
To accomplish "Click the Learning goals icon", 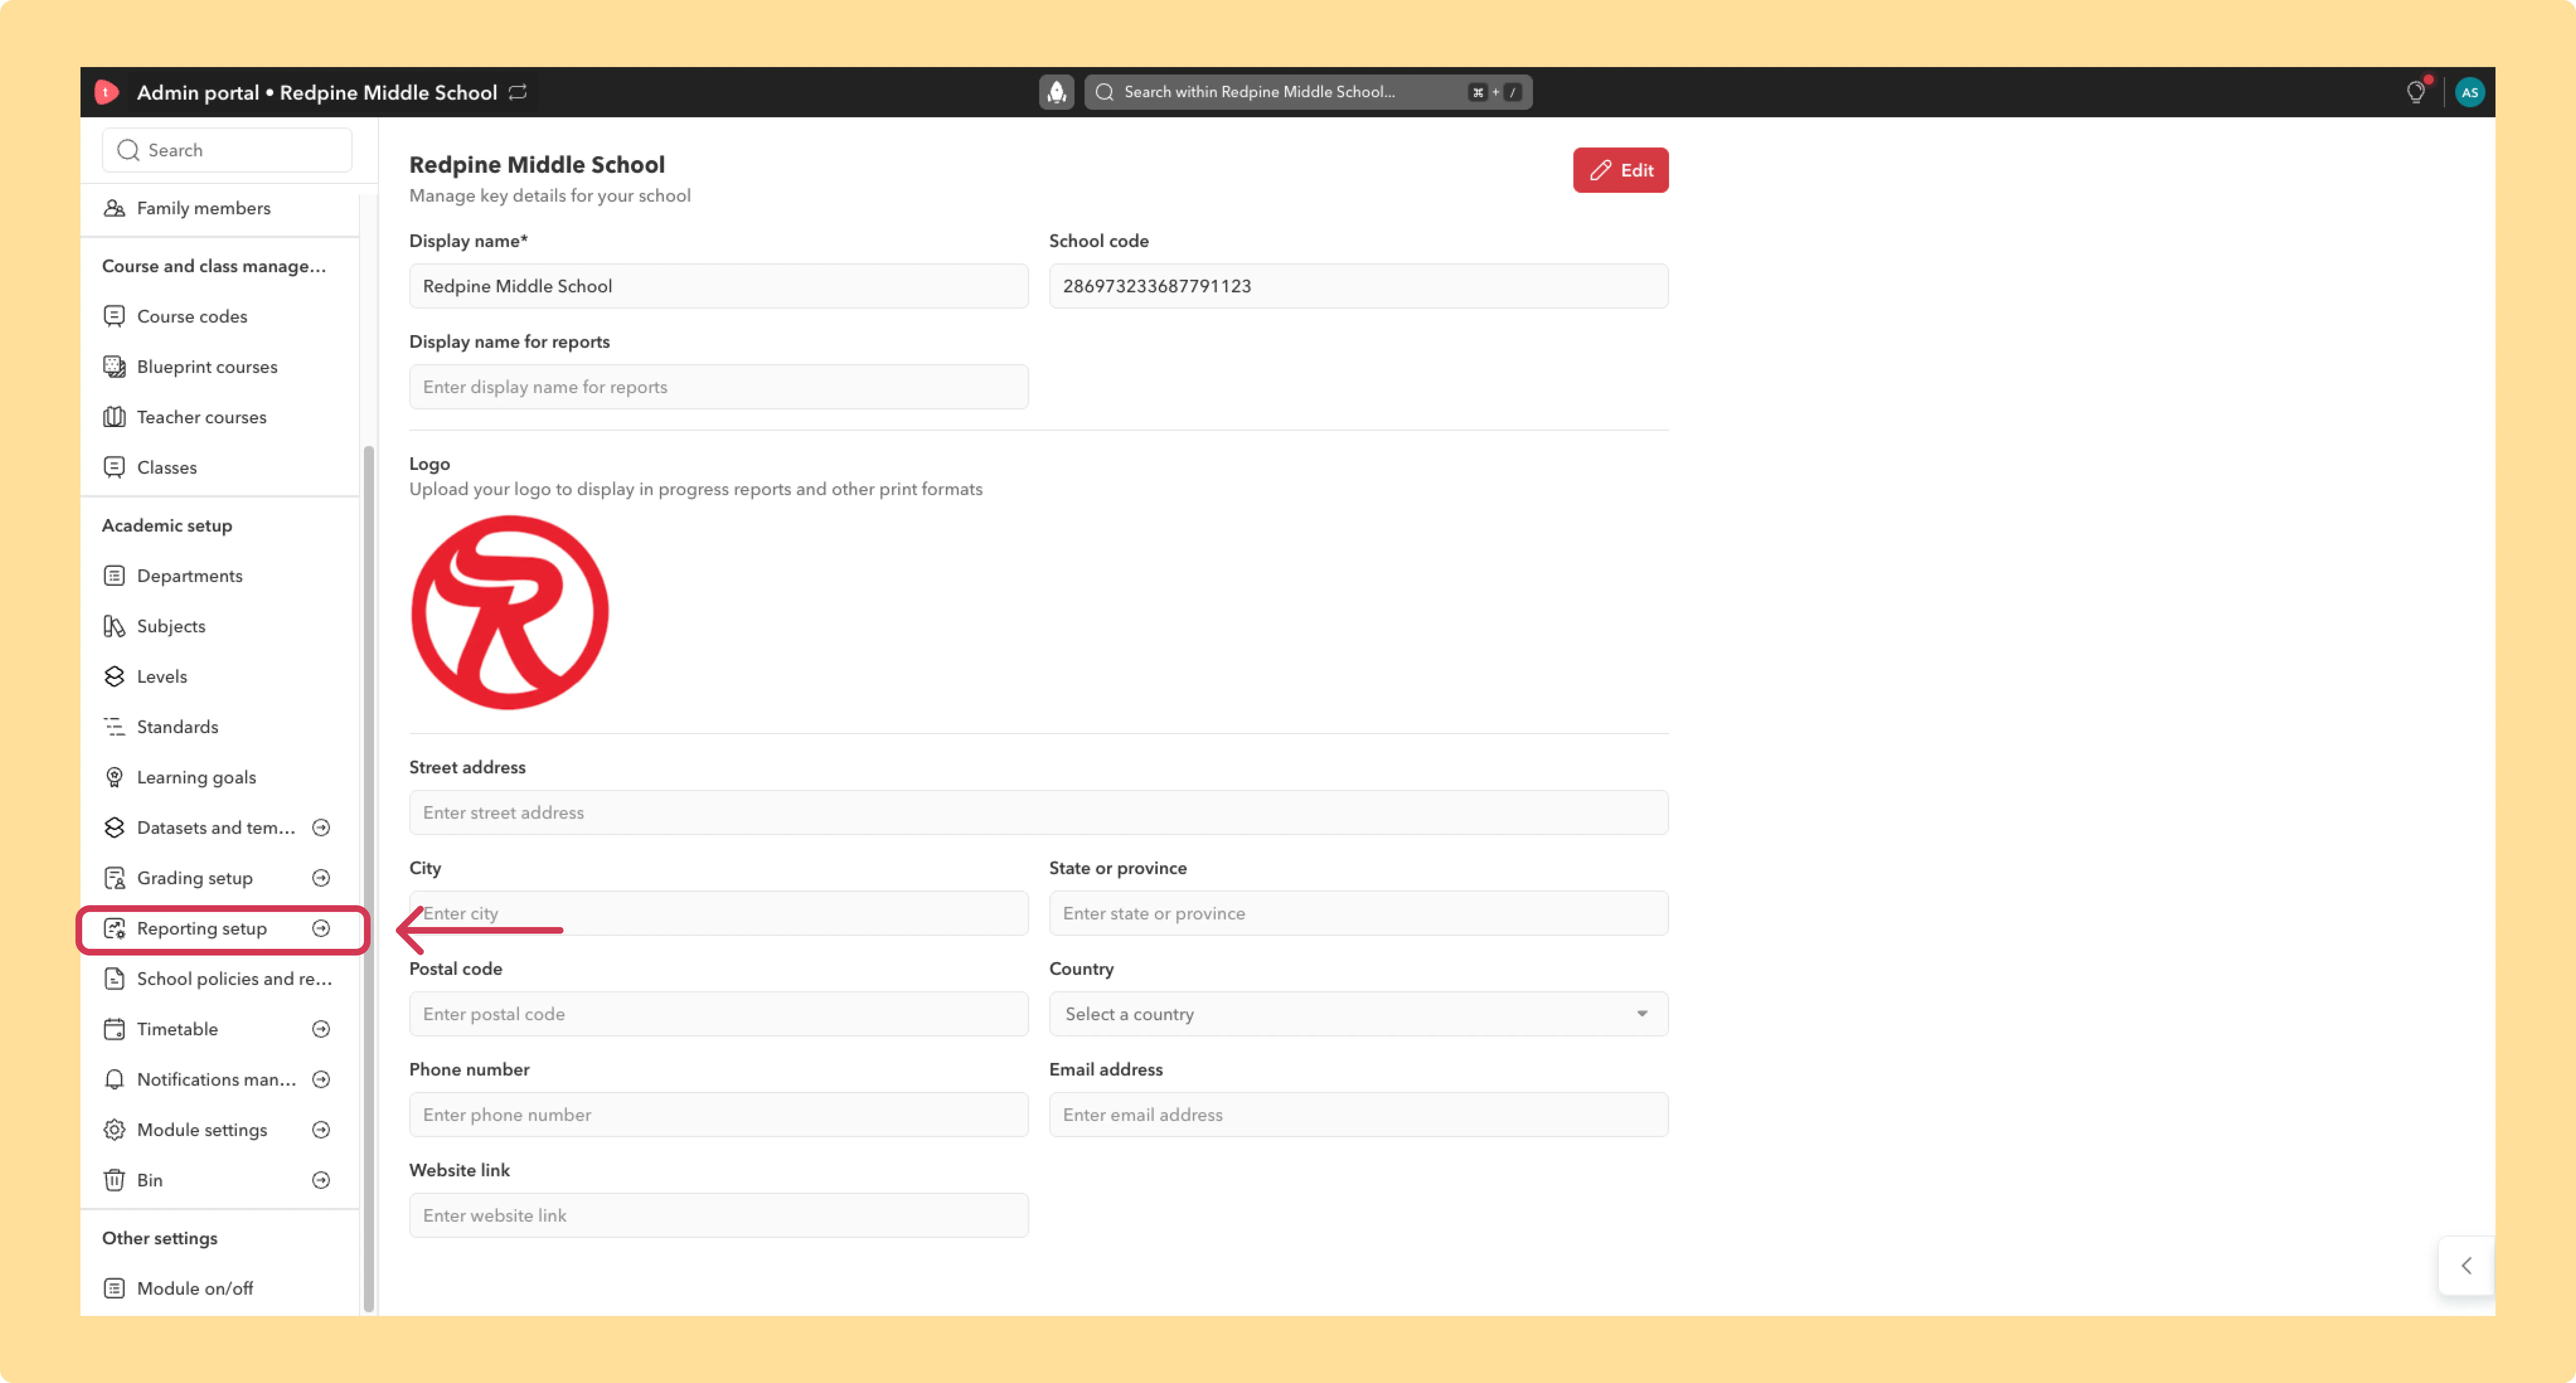I will click(115, 777).
